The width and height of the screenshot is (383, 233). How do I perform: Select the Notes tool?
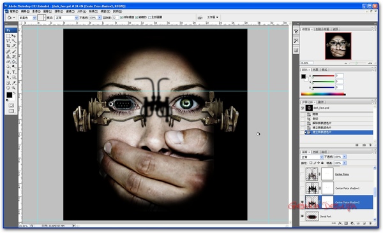[x=8, y=83]
